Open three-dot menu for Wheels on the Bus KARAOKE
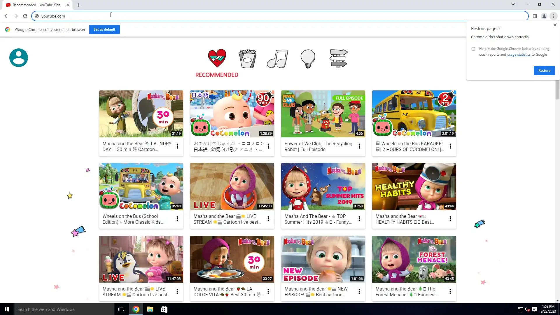The height and width of the screenshot is (315, 560). pyautogui.click(x=450, y=146)
